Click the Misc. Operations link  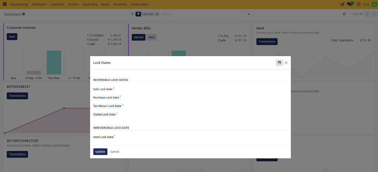(x=343, y=40)
